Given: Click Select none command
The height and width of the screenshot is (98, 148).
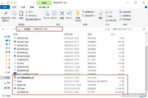Looking at the screenshot, I should (x=125, y=16).
